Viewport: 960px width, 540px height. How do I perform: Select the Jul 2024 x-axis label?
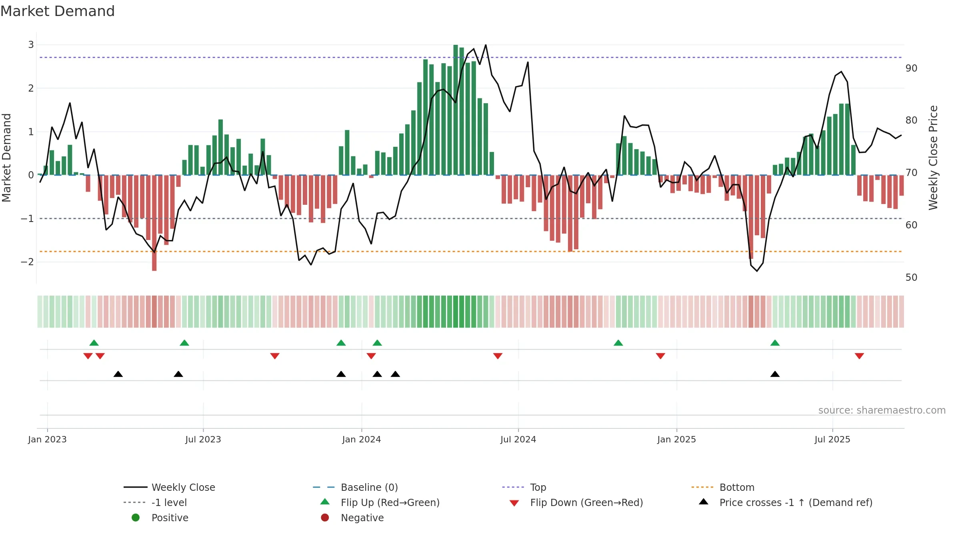[x=518, y=439]
